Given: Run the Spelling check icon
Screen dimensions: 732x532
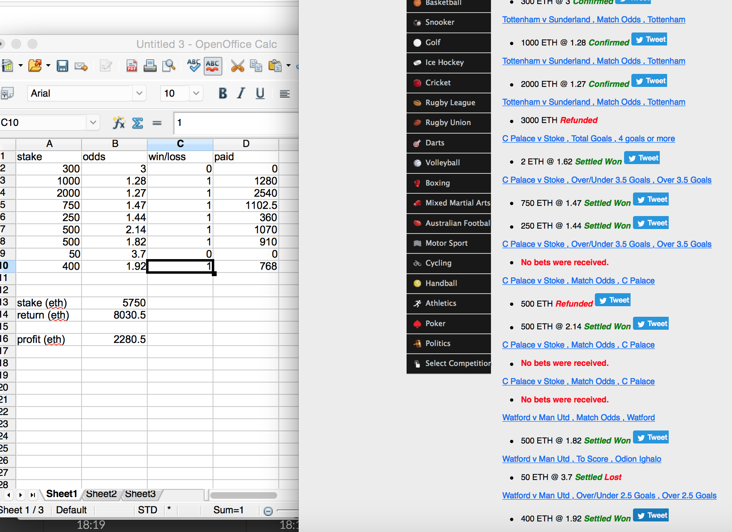Looking at the screenshot, I should [194, 65].
